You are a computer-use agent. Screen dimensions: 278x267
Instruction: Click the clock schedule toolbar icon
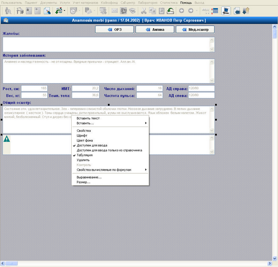(73, 11)
